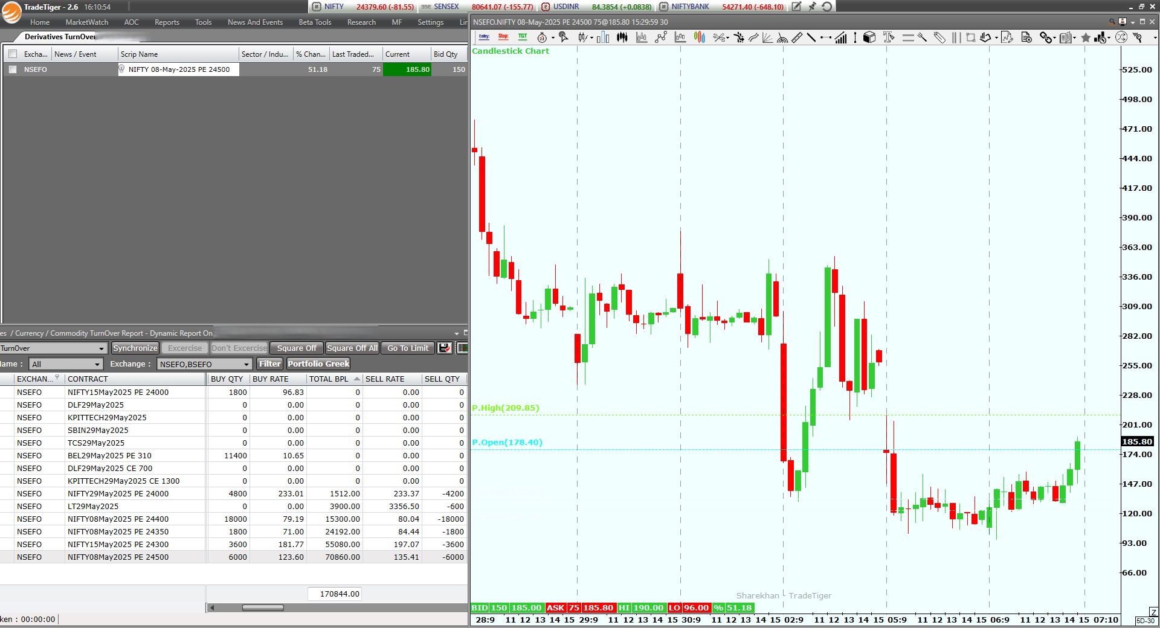Click the Filter button
Screen dimensions: 1160x628
tap(269, 364)
